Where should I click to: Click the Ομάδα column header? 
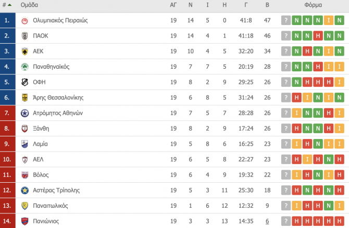point(29,5)
